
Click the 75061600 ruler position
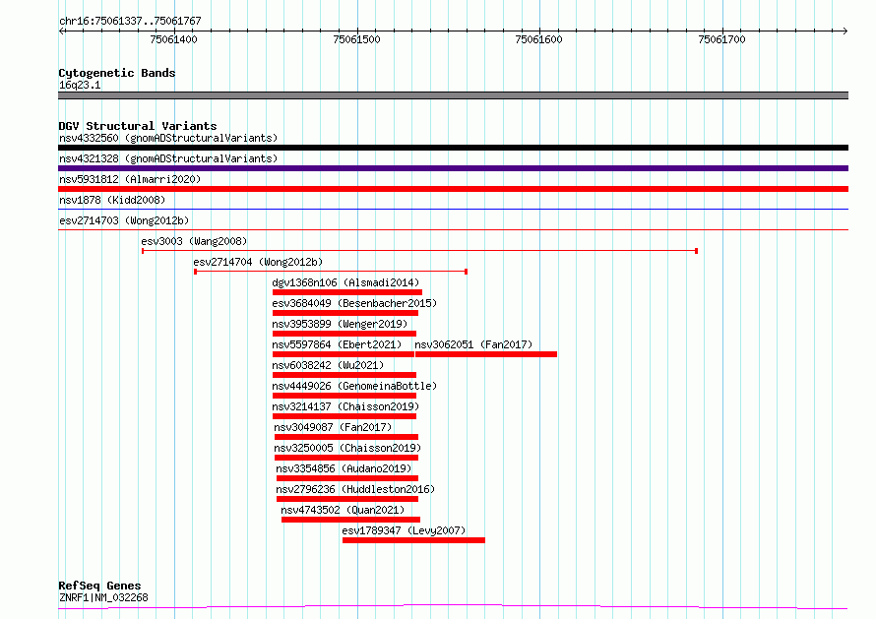pyautogui.click(x=539, y=39)
